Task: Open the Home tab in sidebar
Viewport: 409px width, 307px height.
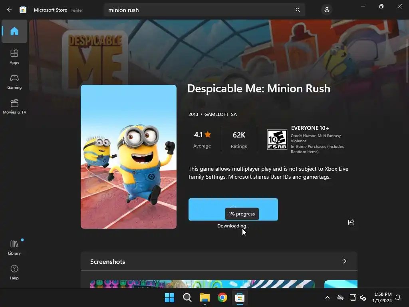Action: pyautogui.click(x=14, y=31)
